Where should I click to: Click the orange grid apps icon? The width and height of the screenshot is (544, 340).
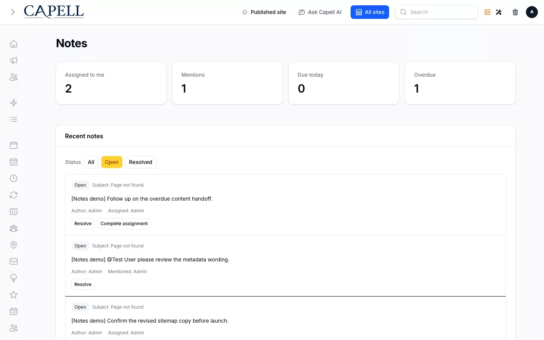coord(487,12)
